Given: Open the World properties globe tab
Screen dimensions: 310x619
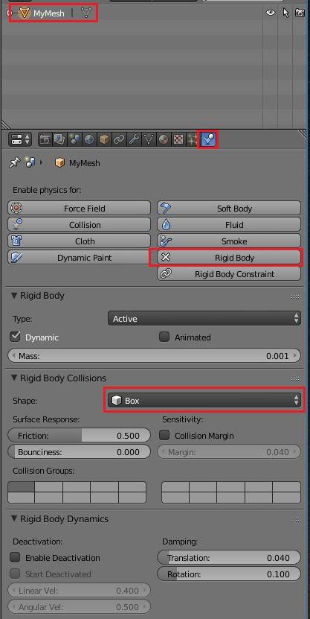Looking at the screenshot, I should click(x=89, y=139).
